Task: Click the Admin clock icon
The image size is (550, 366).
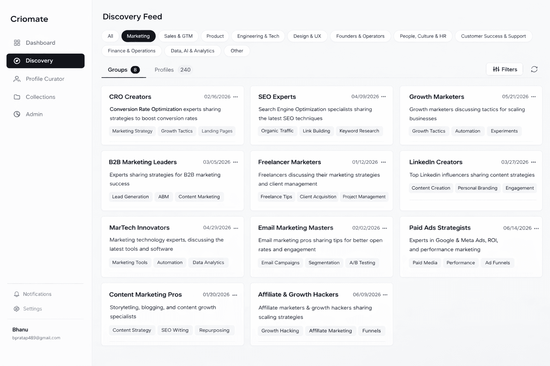Action: [x=16, y=114]
